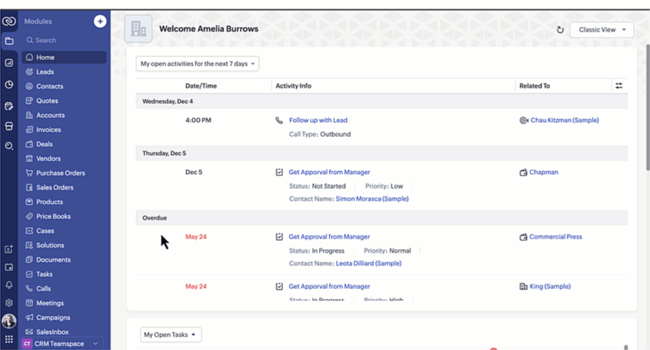Click the account icon next to King (Sample)
This screenshot has height=350, width=650.
pyautogui.click(x=524, y=286)
